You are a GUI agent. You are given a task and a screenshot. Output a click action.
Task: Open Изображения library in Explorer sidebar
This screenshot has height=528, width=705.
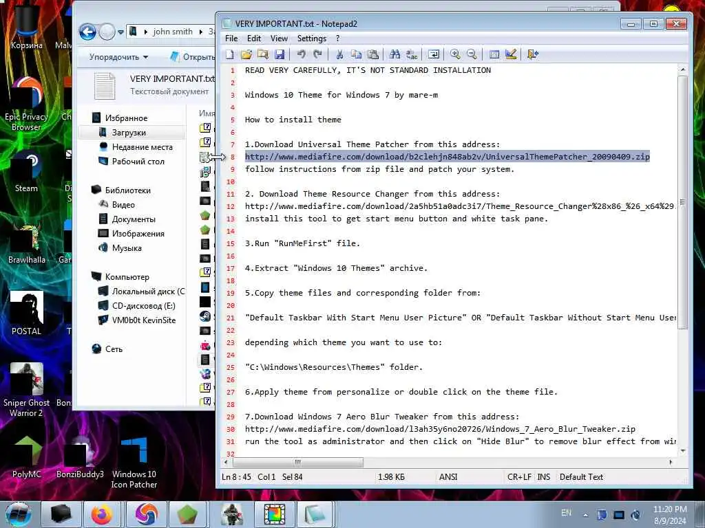click(138, 234)
